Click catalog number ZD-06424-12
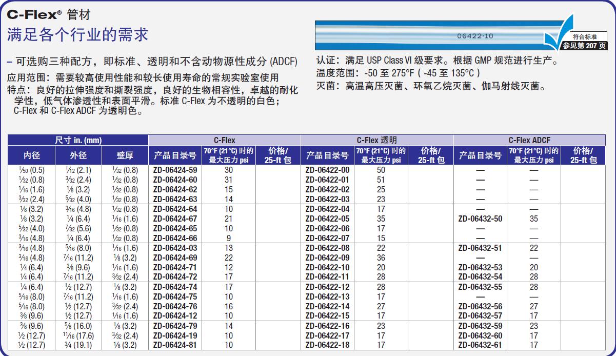Screen dimensions: 616x356 tap(175, 316)
